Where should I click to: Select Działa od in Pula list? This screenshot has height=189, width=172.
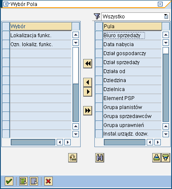(x=132, y=71)
